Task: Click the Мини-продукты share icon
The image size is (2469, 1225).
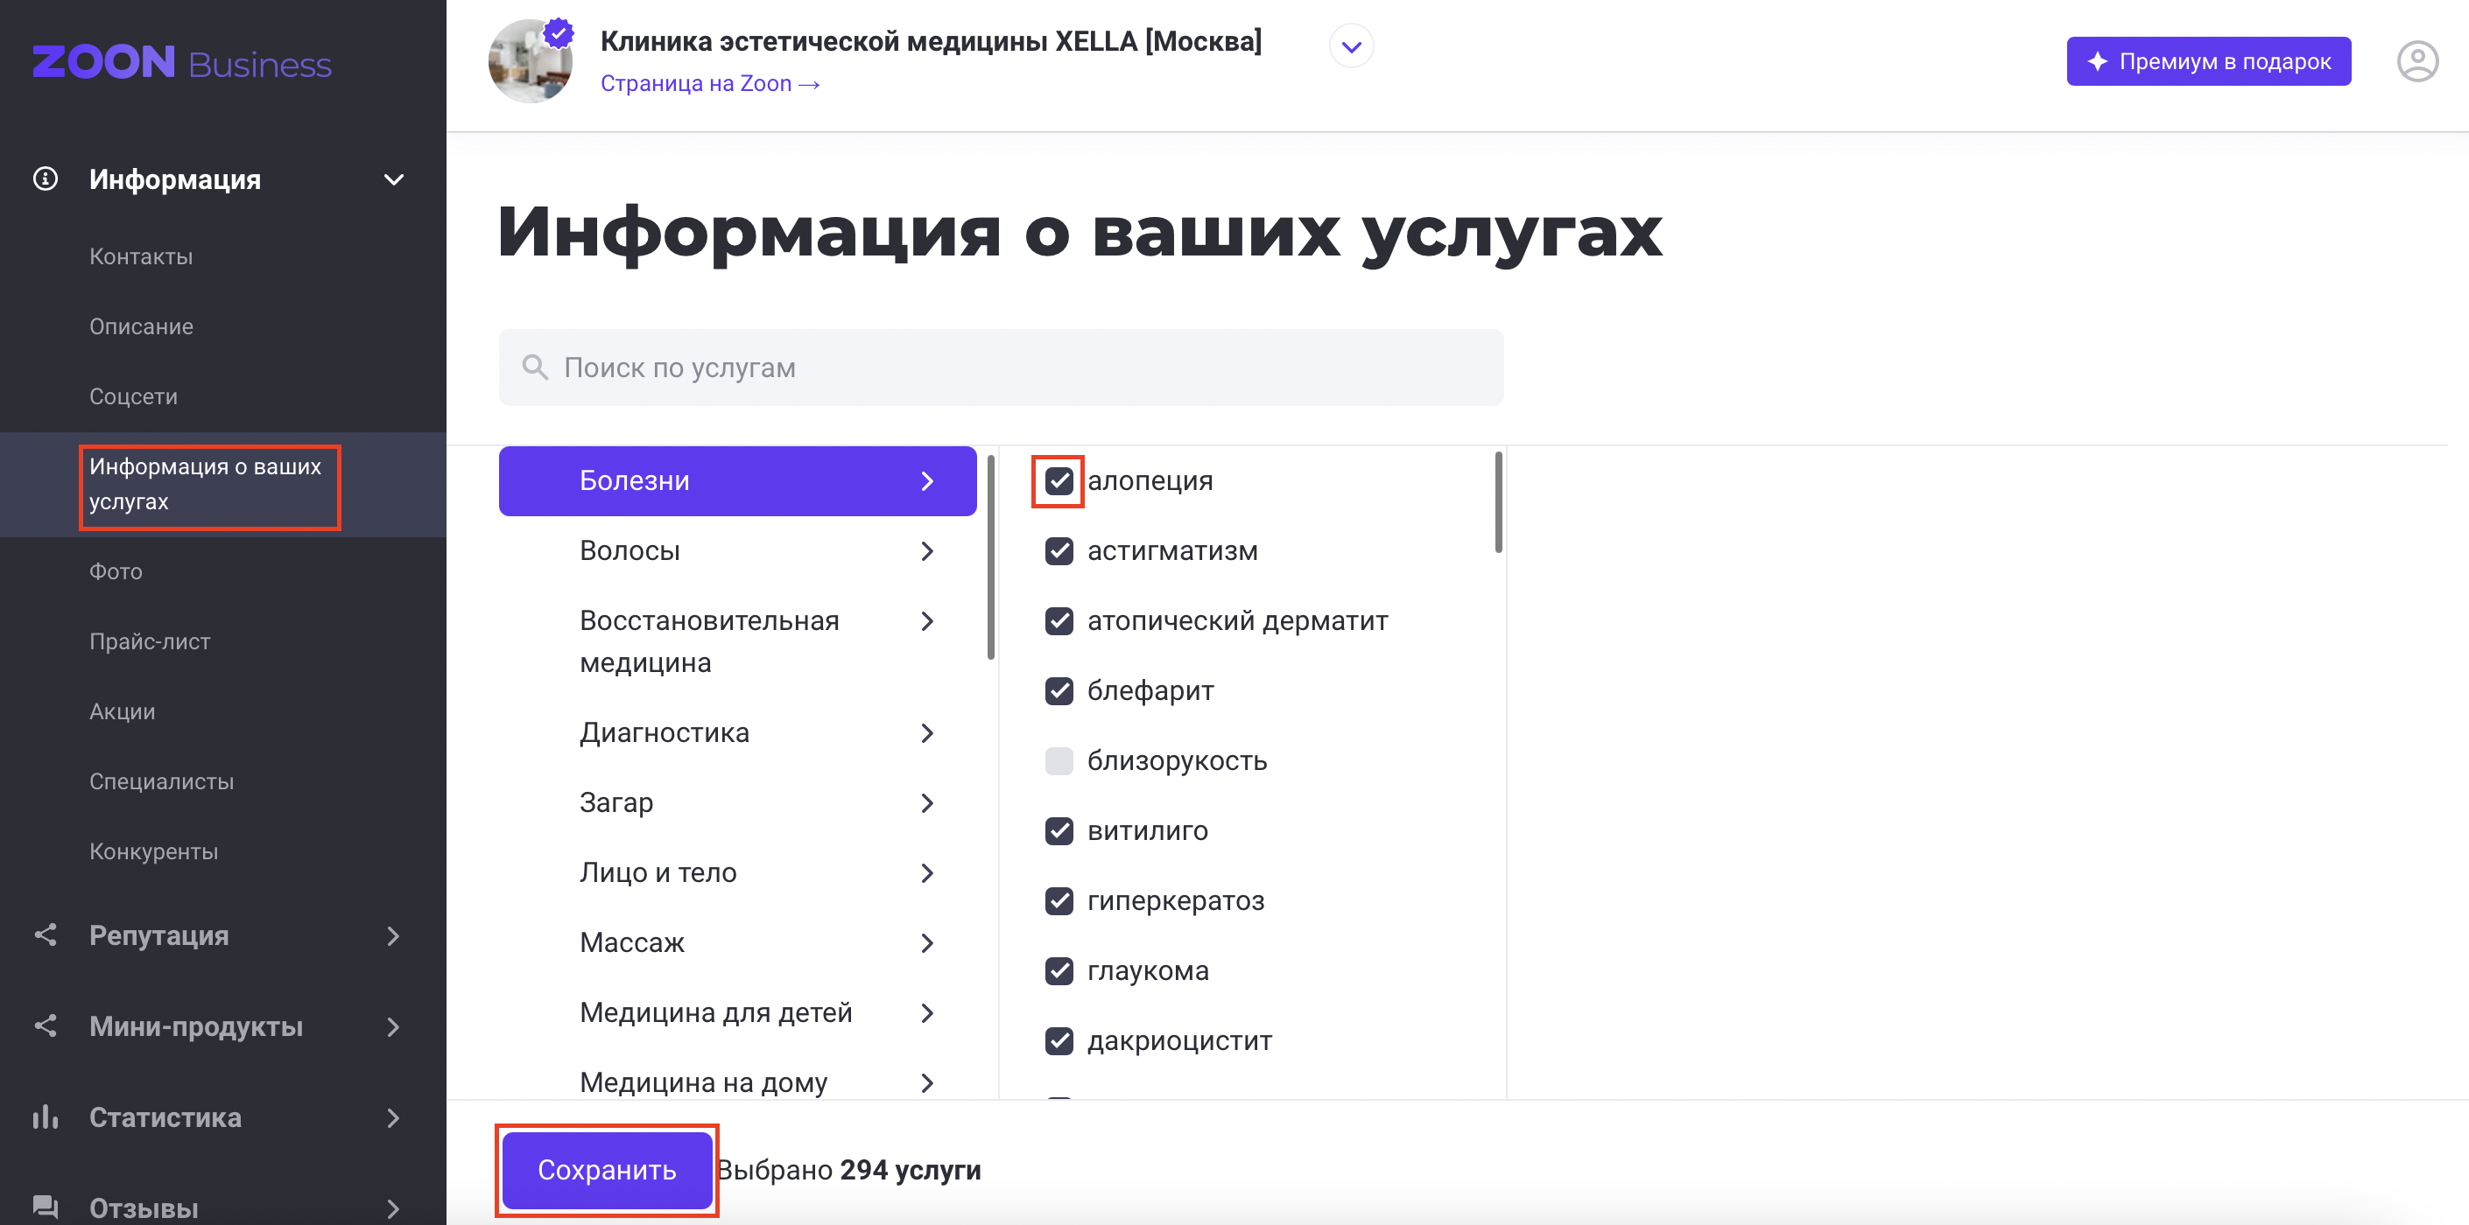Action: pos(45,1025)
